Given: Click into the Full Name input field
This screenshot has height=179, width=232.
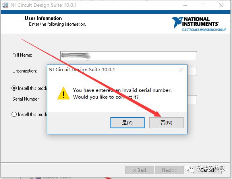Looking at the screenshot, I should pos(129,55).
